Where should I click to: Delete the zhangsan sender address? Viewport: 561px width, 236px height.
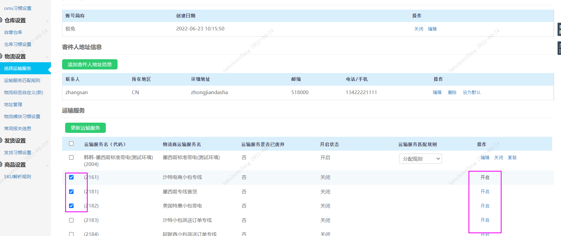pos(452,93)
